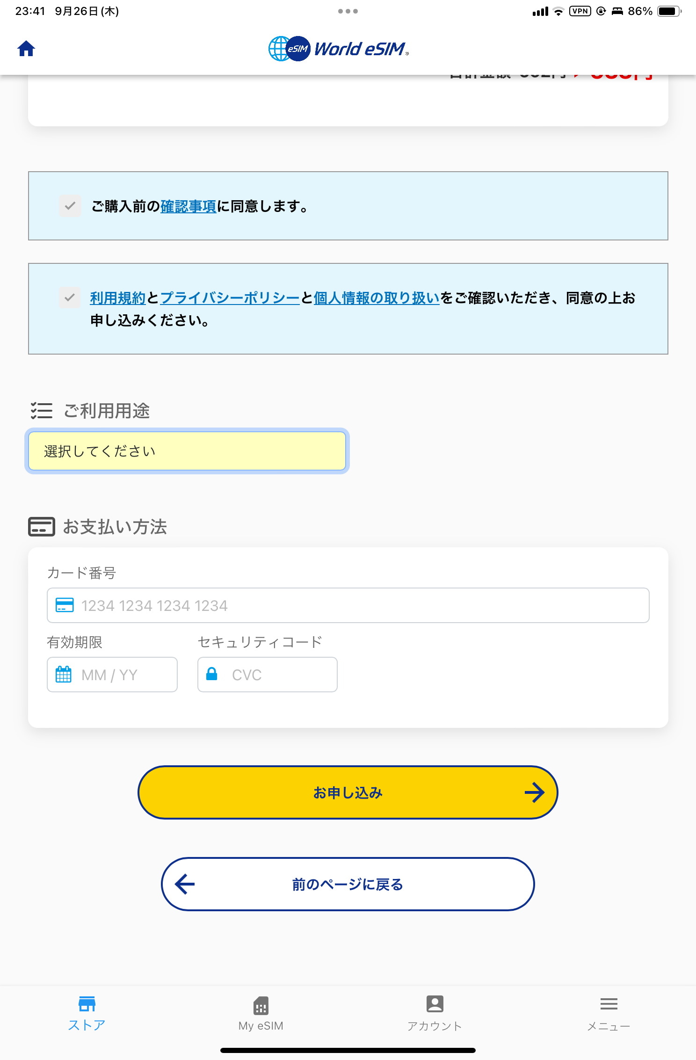Open the プライバシーポリシー link
Screen dimensions: 696x1060
[230, 297]
